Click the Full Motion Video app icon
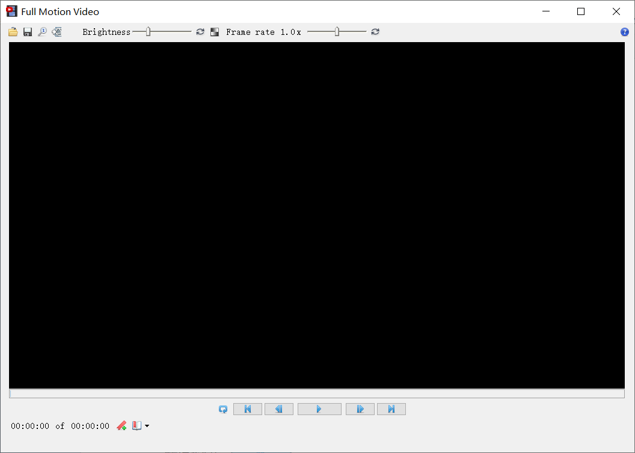Viewport: 635px width, 453px height. [x=12, y=11]
